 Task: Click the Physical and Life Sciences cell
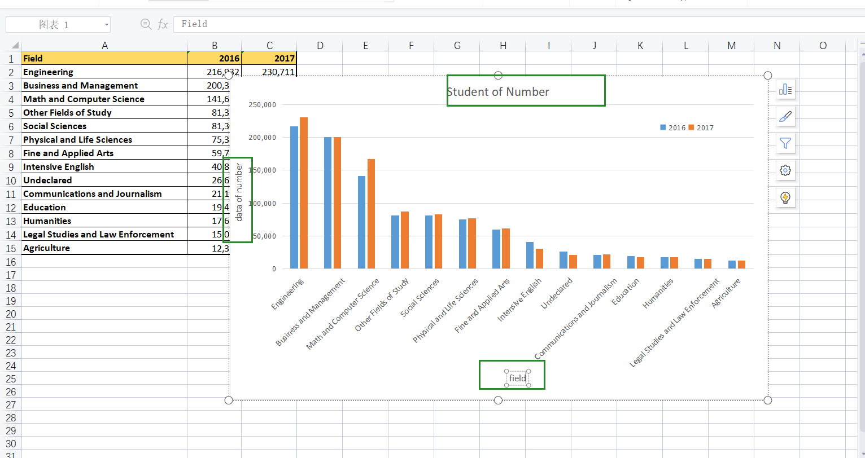click(x=104, y=139)
